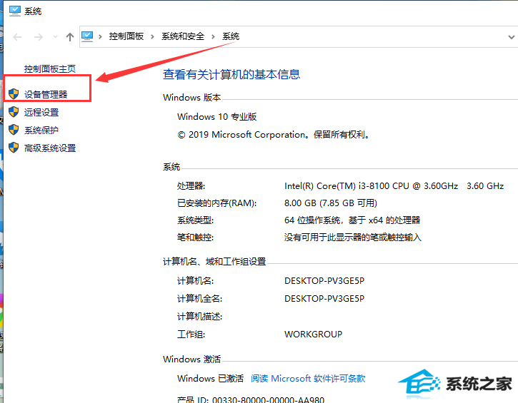518x403 pixels.
Task: Click the System window title icon
Action: coord(15,11)
